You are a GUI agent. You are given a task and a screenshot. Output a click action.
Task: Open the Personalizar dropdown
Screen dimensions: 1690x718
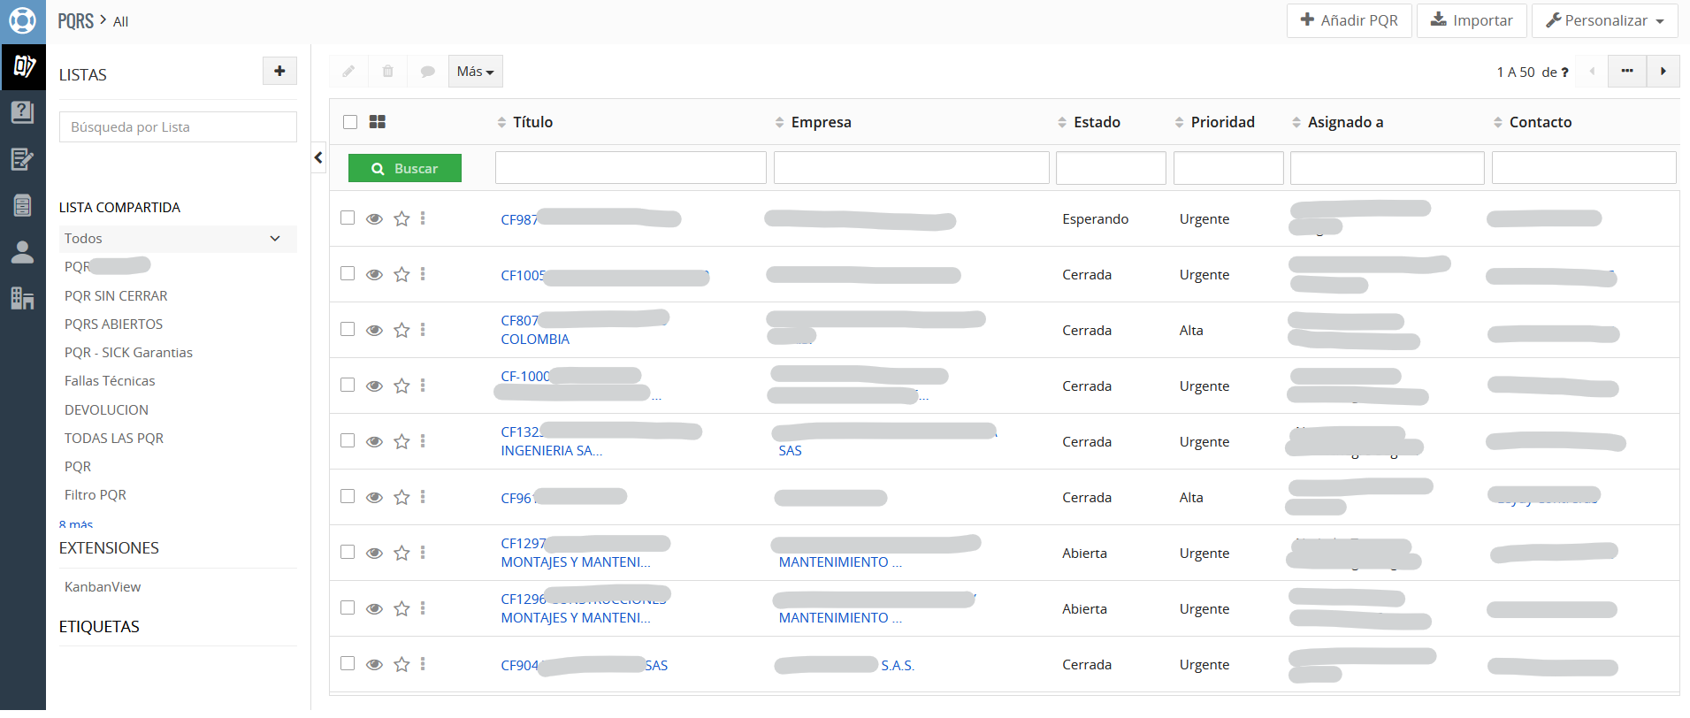pos(1604,20)
